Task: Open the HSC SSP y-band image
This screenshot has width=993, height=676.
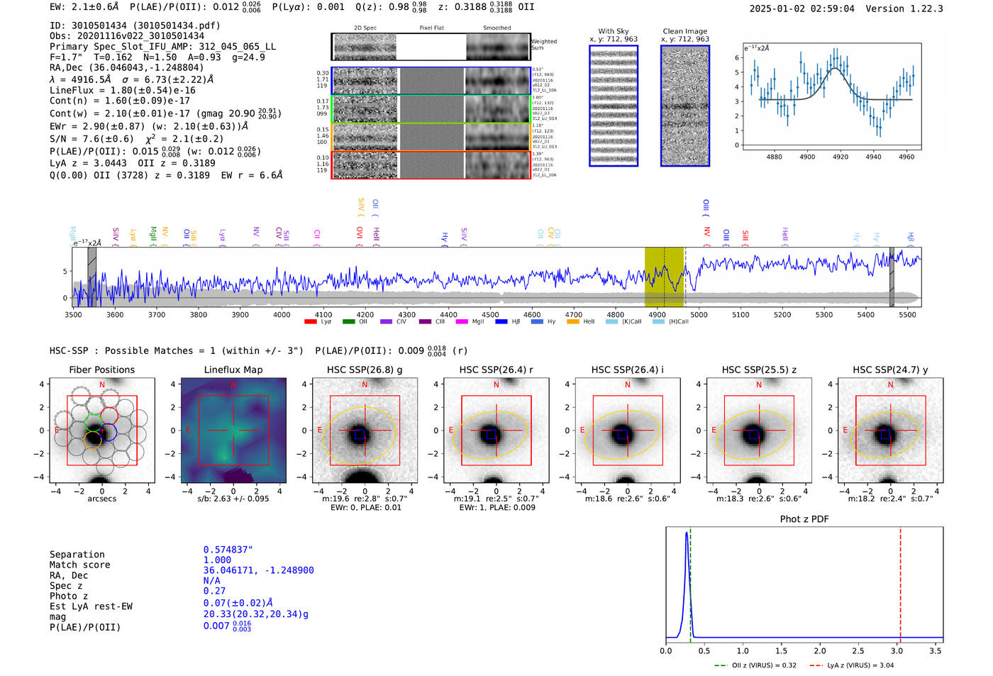Action: coord(890,431)
